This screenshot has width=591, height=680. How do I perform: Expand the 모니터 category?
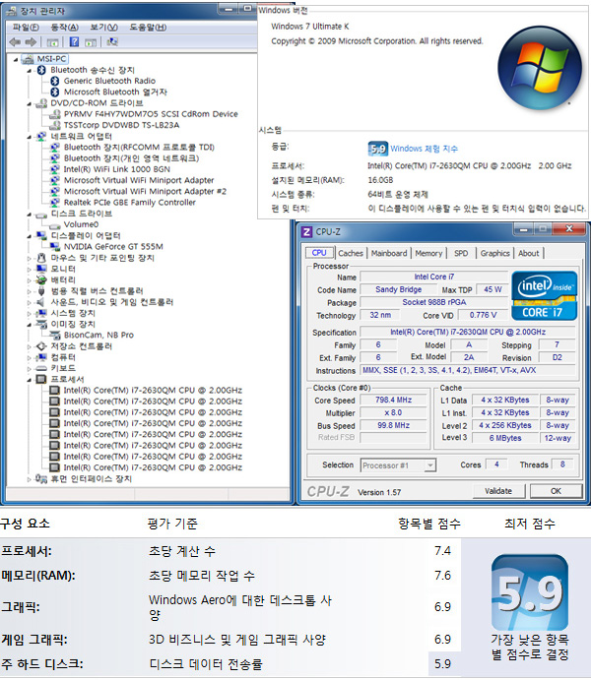point(30,269)
